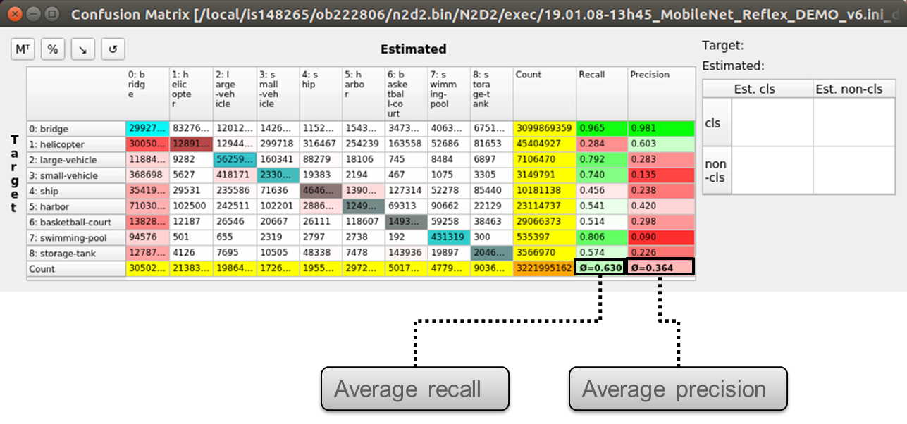Click the small-vehicle recall cell 0.740
907x424 pixels.
coord(602,175)
